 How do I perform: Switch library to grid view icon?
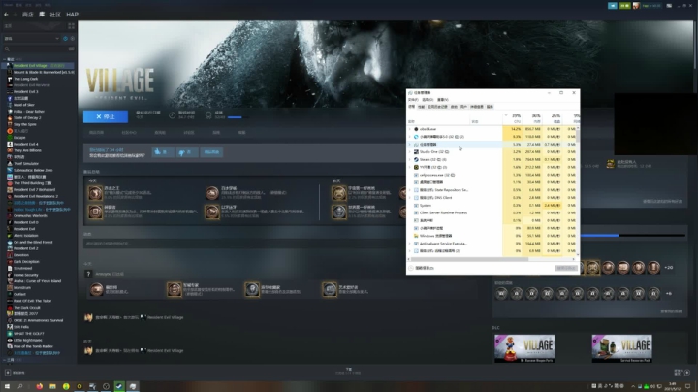coord(71,26)
